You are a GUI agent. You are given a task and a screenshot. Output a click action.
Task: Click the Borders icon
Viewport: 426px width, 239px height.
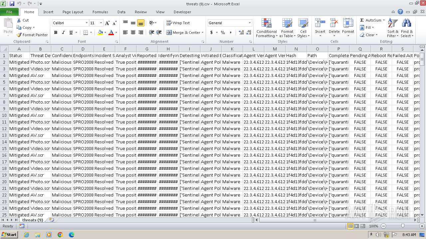(x=86, y=33)
